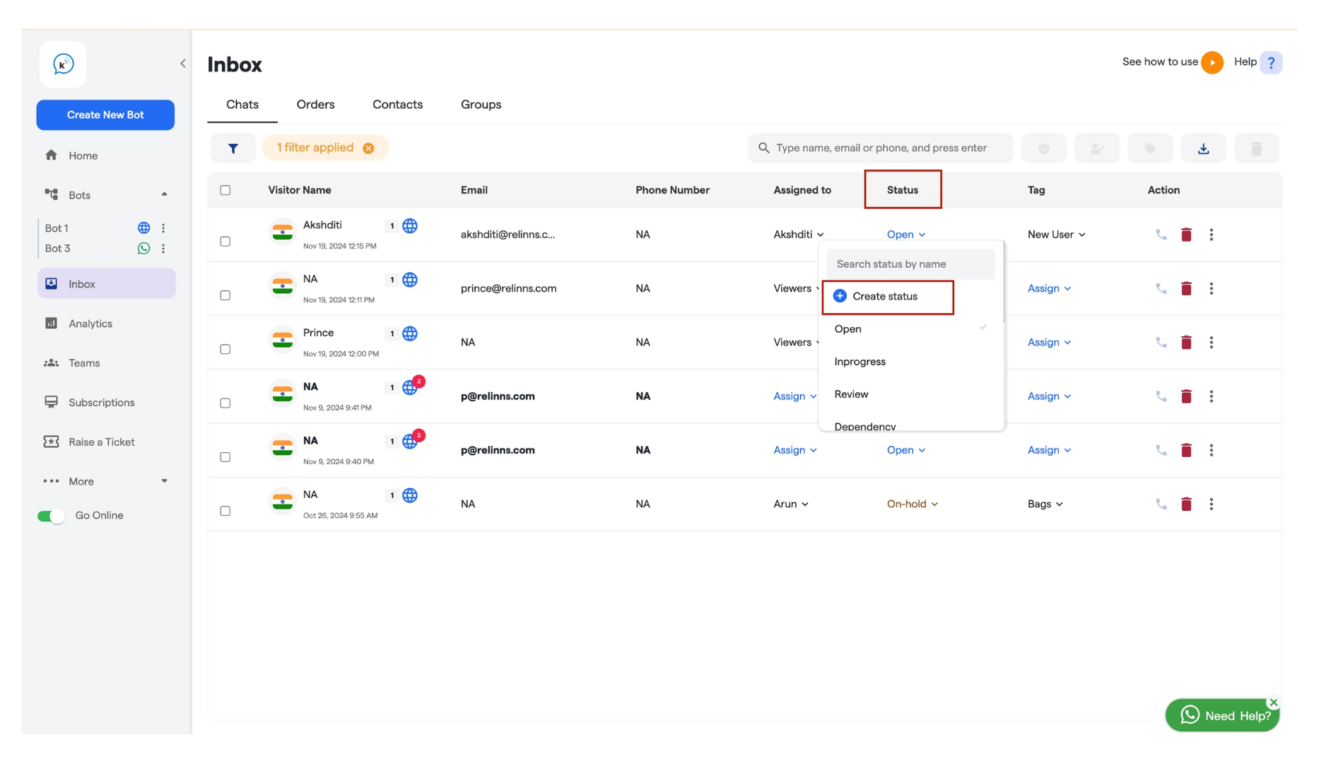1319x763 pixels.
Task: Delete the Prince chat using red trash icon
Action: coord(1186,343)
